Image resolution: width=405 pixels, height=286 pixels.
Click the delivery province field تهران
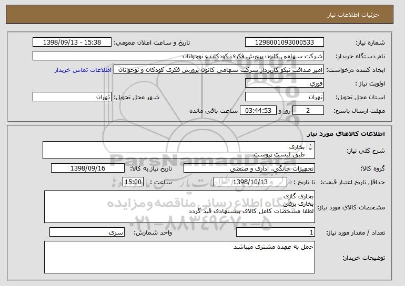click(x=285, y=97)
